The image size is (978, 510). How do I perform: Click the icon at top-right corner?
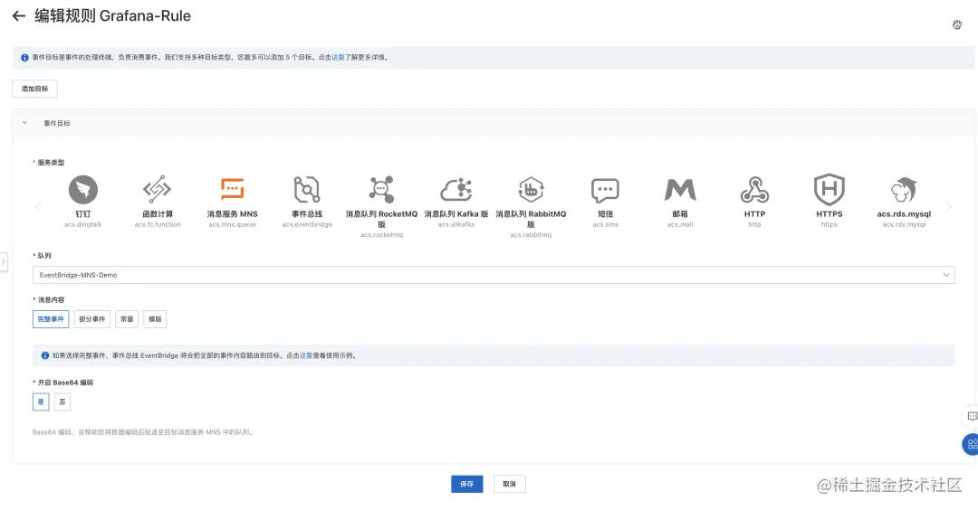coord(957,24)
